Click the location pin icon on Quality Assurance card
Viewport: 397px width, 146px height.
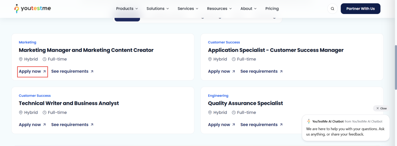(210, 113)
